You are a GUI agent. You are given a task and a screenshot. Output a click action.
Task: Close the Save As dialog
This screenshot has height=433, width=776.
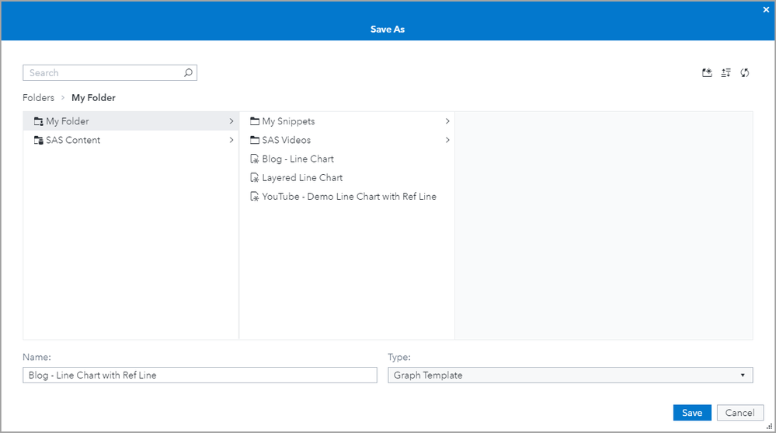pyautogui.click(x=766, y=9)
